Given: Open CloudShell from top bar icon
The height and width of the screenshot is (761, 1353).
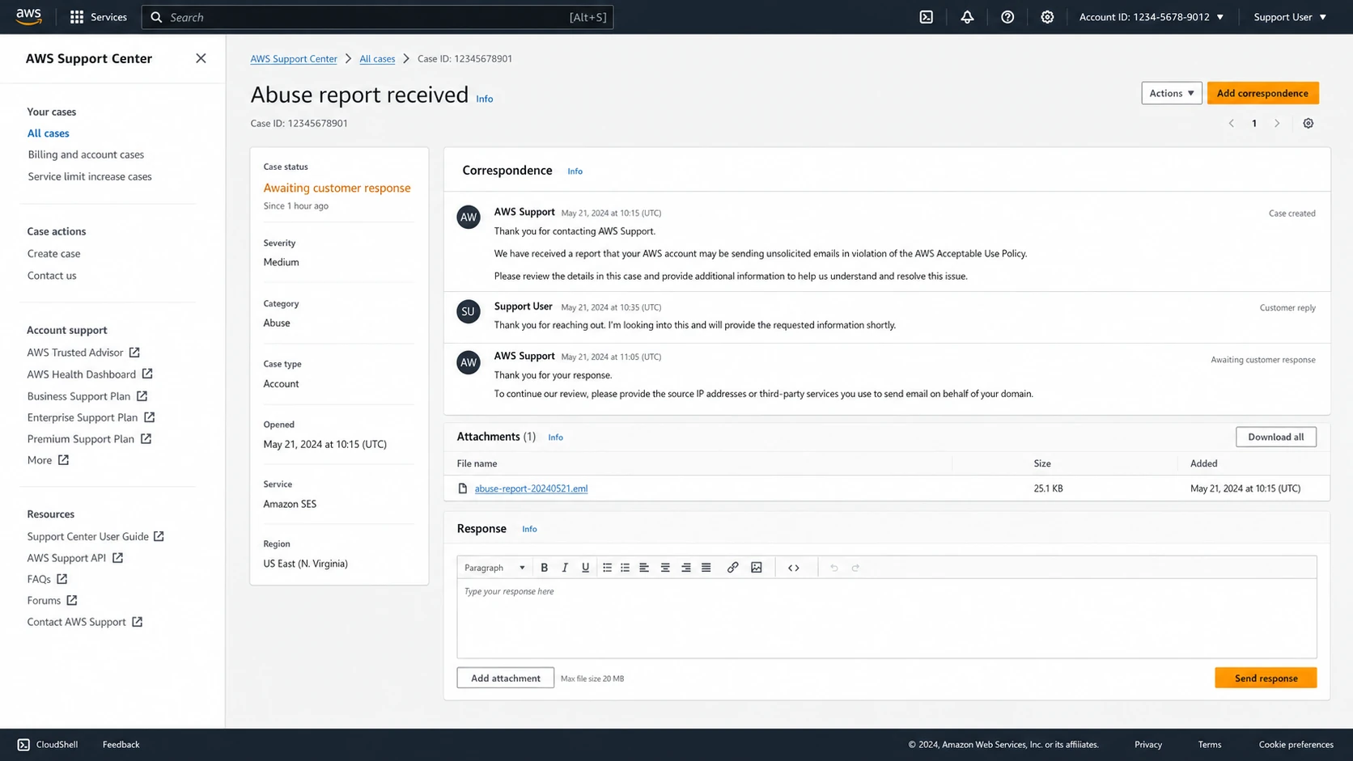Looking at the screenshot, I should click(x=927, y=17).
